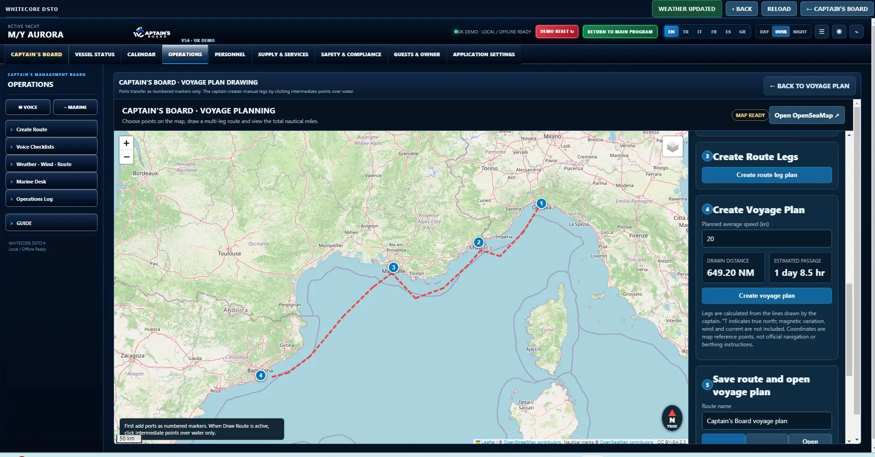The width and height of the screenshot is (875, 457).
Task: Open the map layers control
Action: 672,146
